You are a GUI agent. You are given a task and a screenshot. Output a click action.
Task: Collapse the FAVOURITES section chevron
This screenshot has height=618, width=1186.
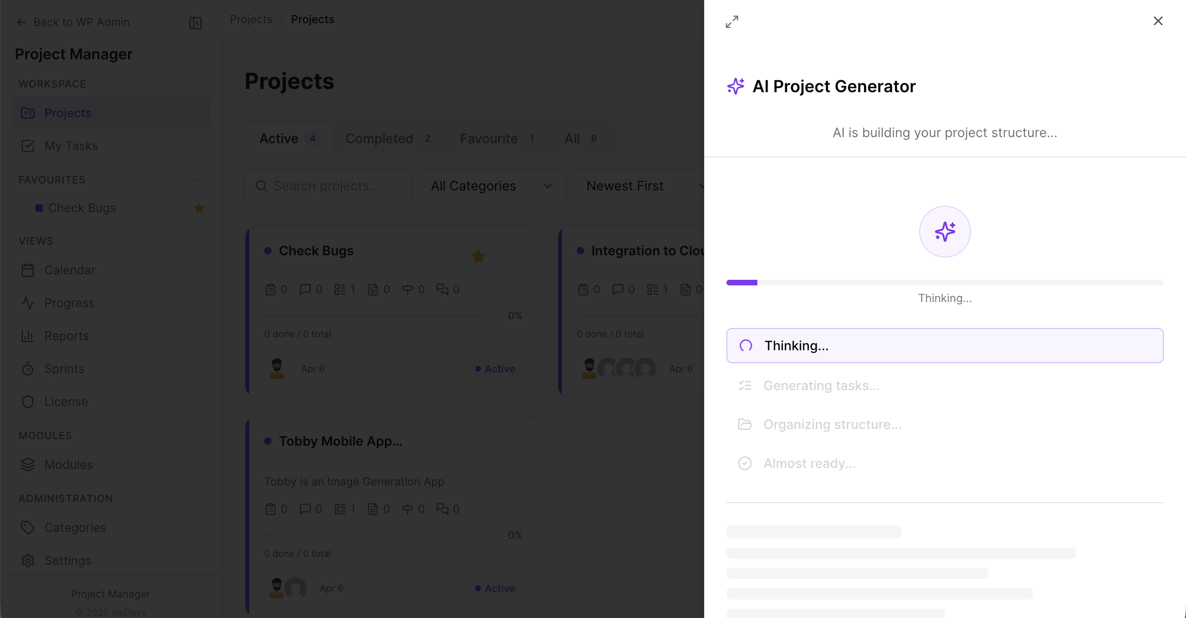tap(197, 180)
